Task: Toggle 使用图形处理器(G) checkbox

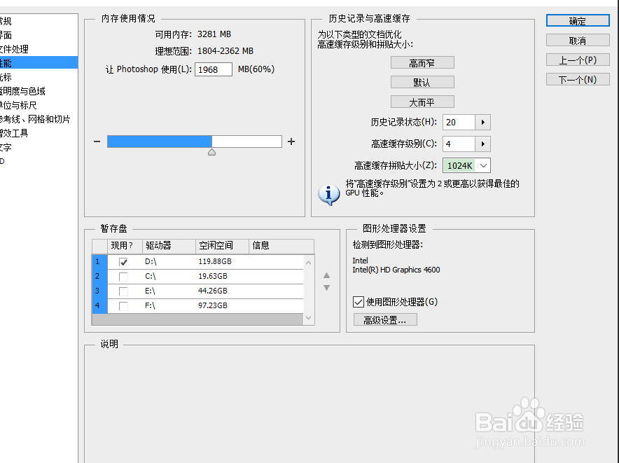Action: 358,302
